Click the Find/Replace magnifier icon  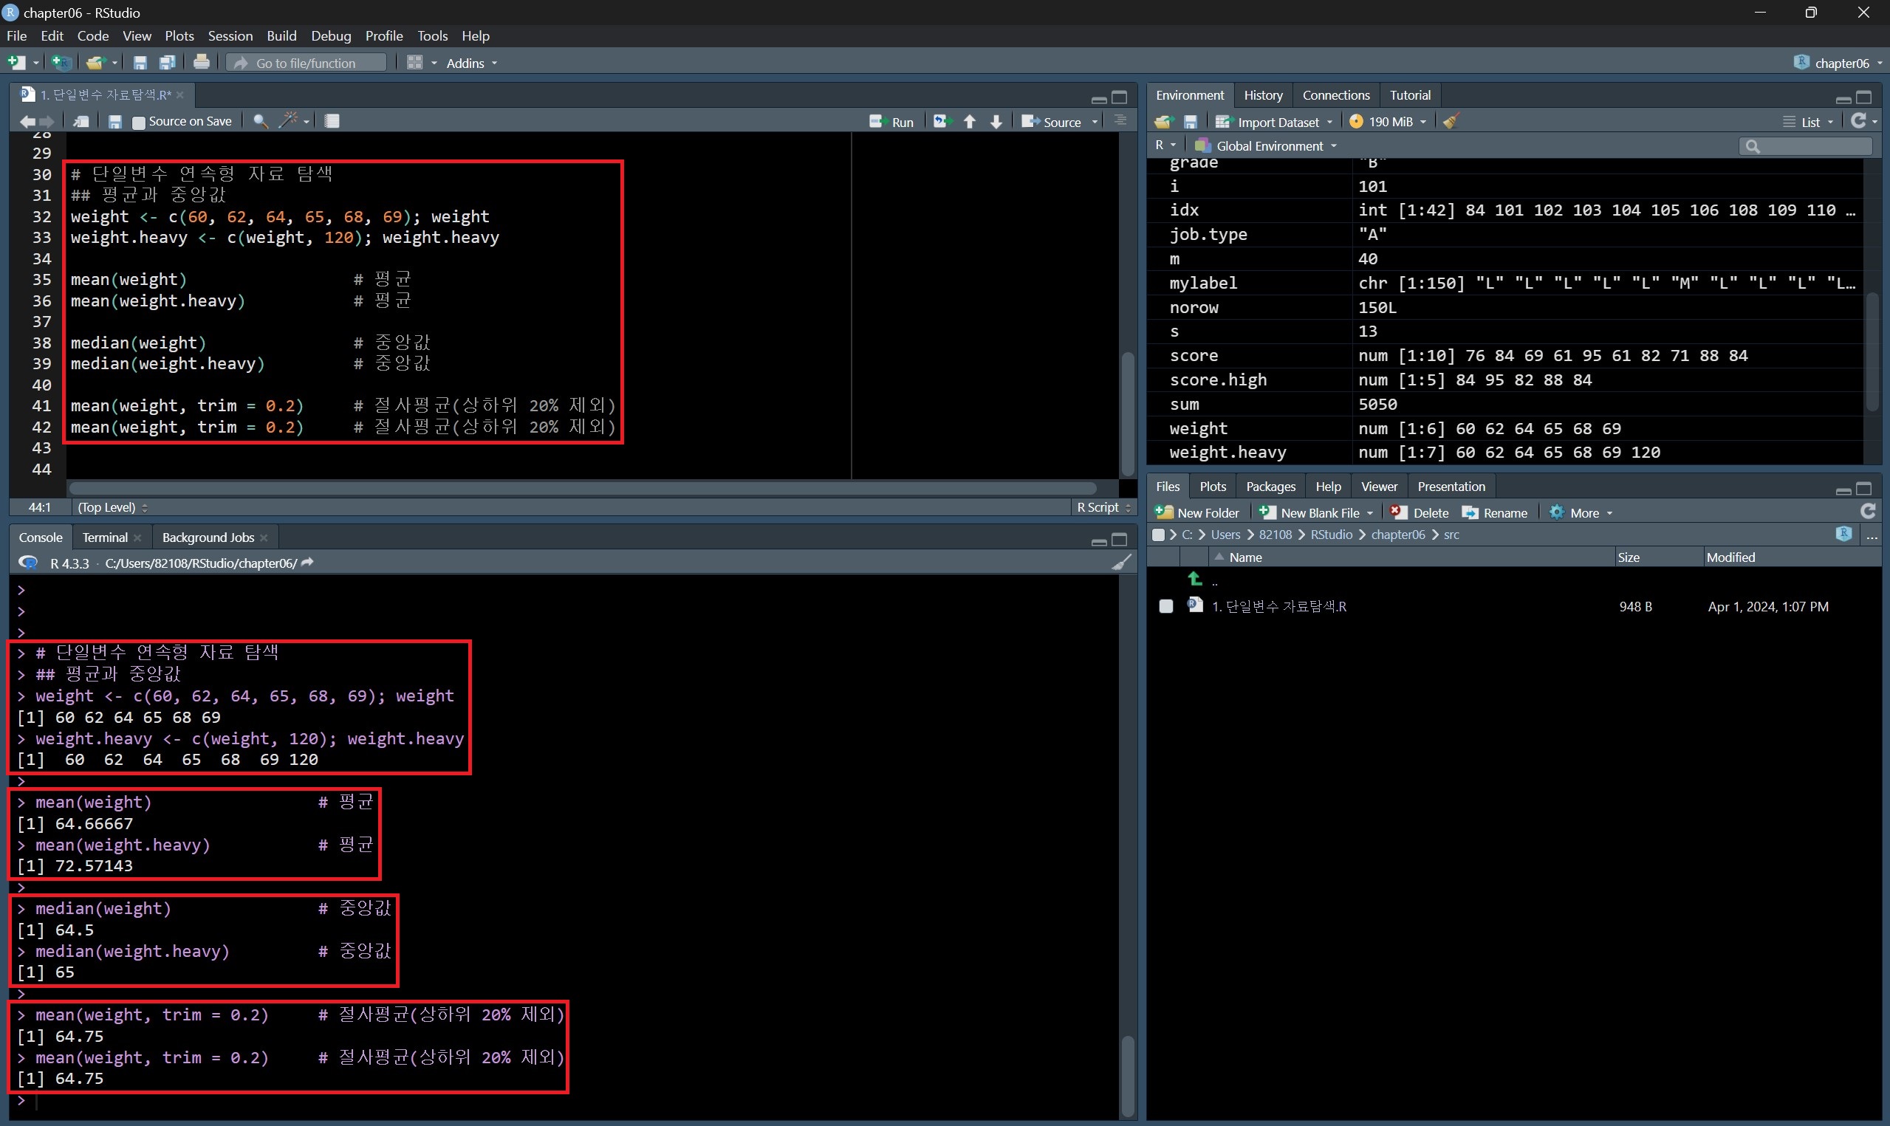tap(260, 121)
